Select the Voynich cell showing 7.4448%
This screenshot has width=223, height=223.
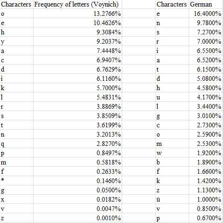[x=78, y=51]
